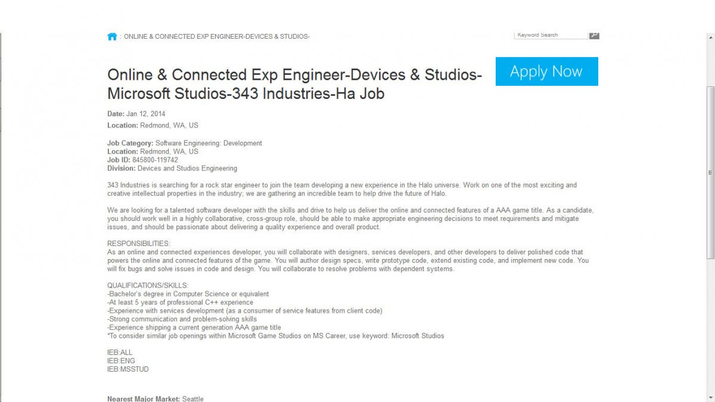Click the scrollbar track below the thumb
715x402 pixels.
coord(710,328)
